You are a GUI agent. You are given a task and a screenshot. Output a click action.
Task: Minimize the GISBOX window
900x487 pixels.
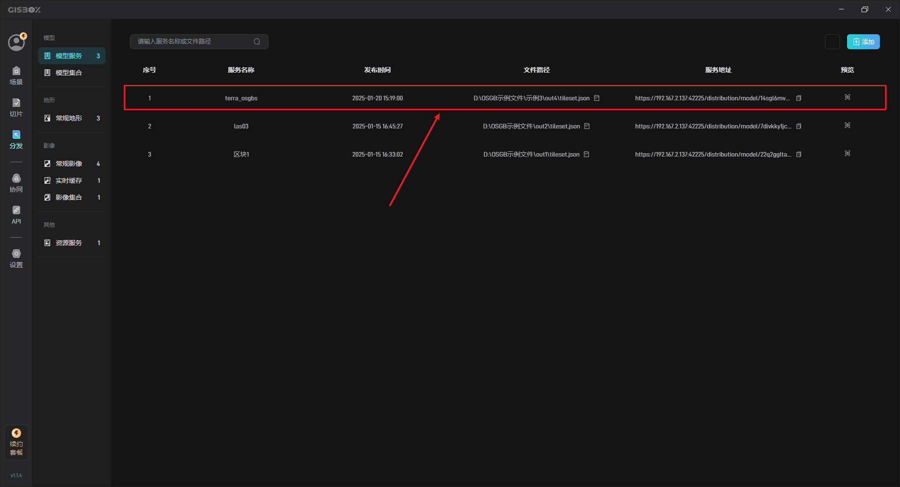841,9
